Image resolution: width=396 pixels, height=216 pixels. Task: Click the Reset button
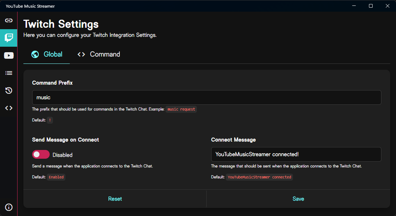(115, 199)
